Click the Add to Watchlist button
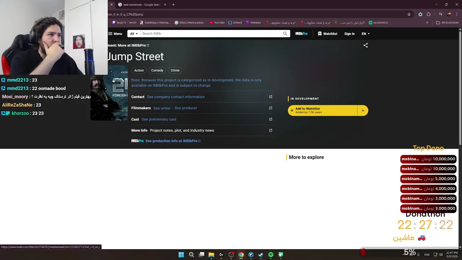Image resolution: width=462 pixels, height=260 pixels. [323, 110]
